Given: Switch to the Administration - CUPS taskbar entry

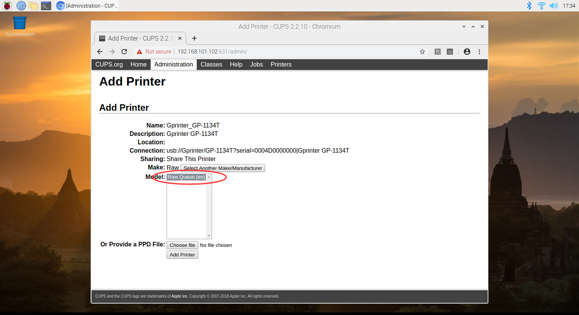Looking at the screenshot, I should [87, 6].
